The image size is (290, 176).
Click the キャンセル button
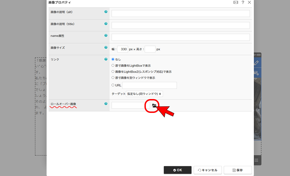[207, 170]
